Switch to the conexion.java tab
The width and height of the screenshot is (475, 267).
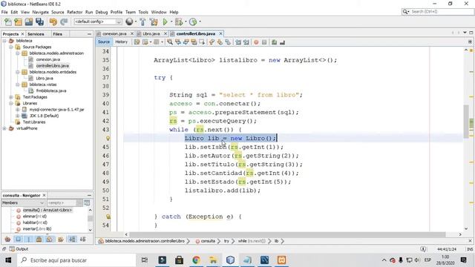click(114, 33)
